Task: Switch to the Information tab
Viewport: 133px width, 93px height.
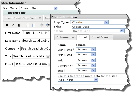Action: click(x=66, y=37)
